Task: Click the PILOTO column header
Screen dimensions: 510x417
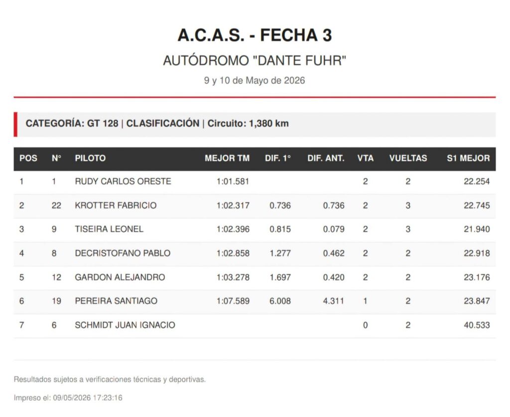Action: [x=90, y=158]
